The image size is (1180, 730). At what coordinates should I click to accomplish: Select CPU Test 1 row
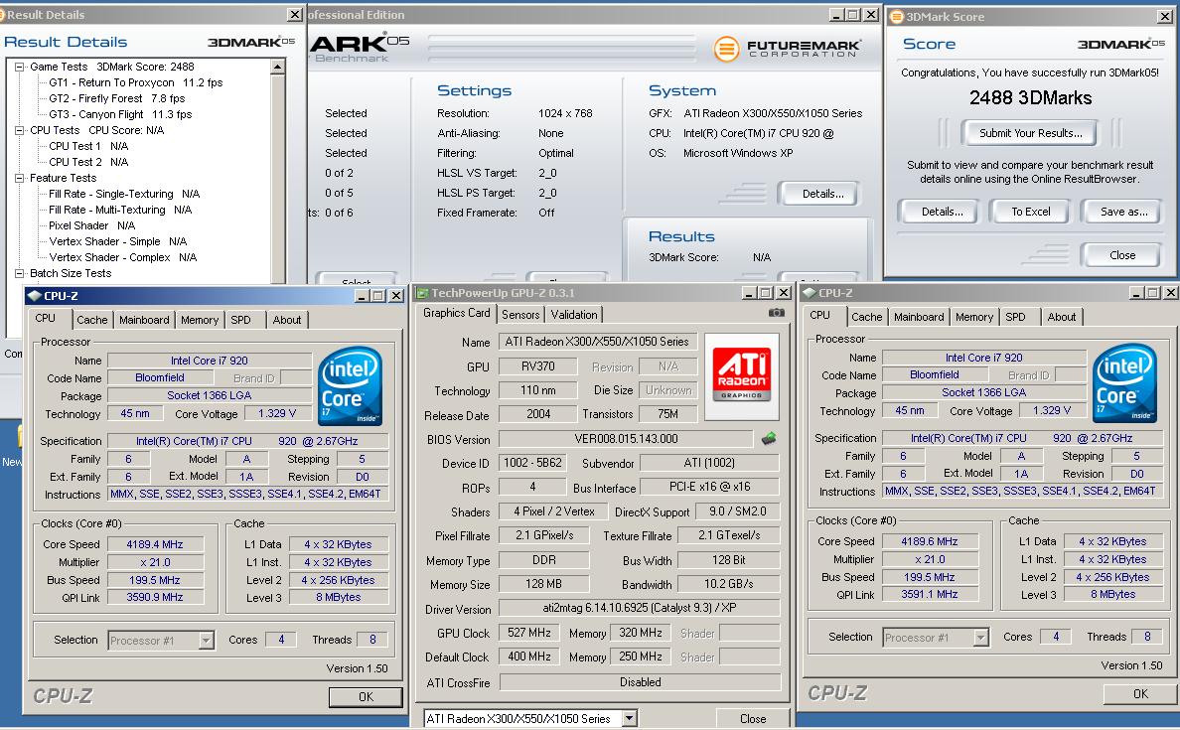(x=88, y=146)
